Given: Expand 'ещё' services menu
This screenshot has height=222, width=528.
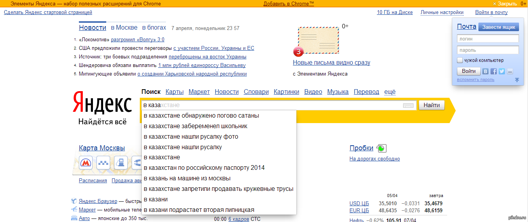Looking at the screenshot, I should click(x=390, y=92).
